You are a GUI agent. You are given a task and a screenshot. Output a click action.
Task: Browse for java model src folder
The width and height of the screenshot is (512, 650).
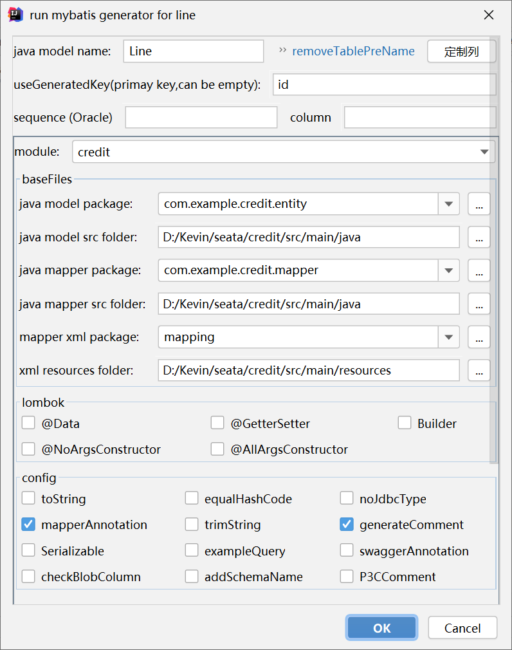[x=479, y=237]
